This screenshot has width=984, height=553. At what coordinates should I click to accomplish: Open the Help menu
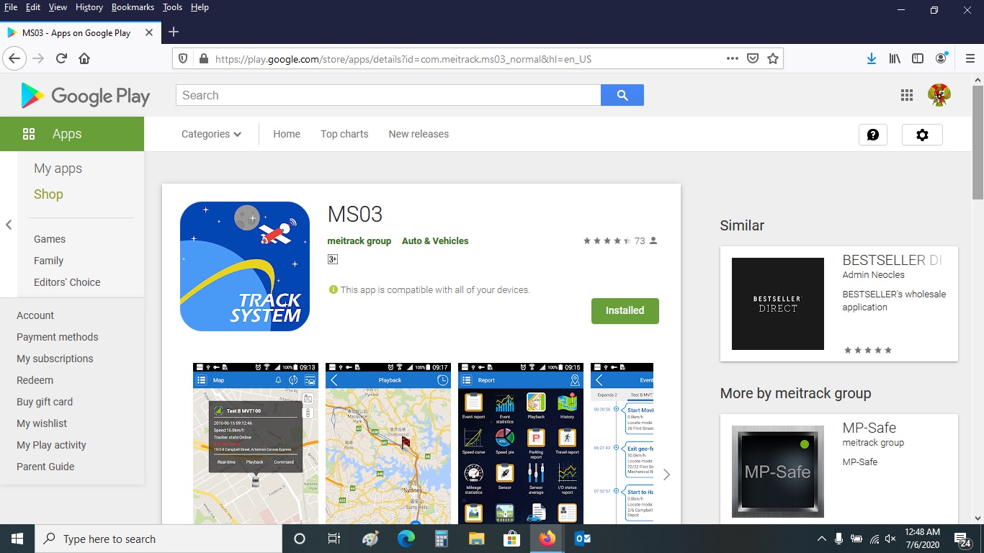pyautogui.click(x=200, y=7)
